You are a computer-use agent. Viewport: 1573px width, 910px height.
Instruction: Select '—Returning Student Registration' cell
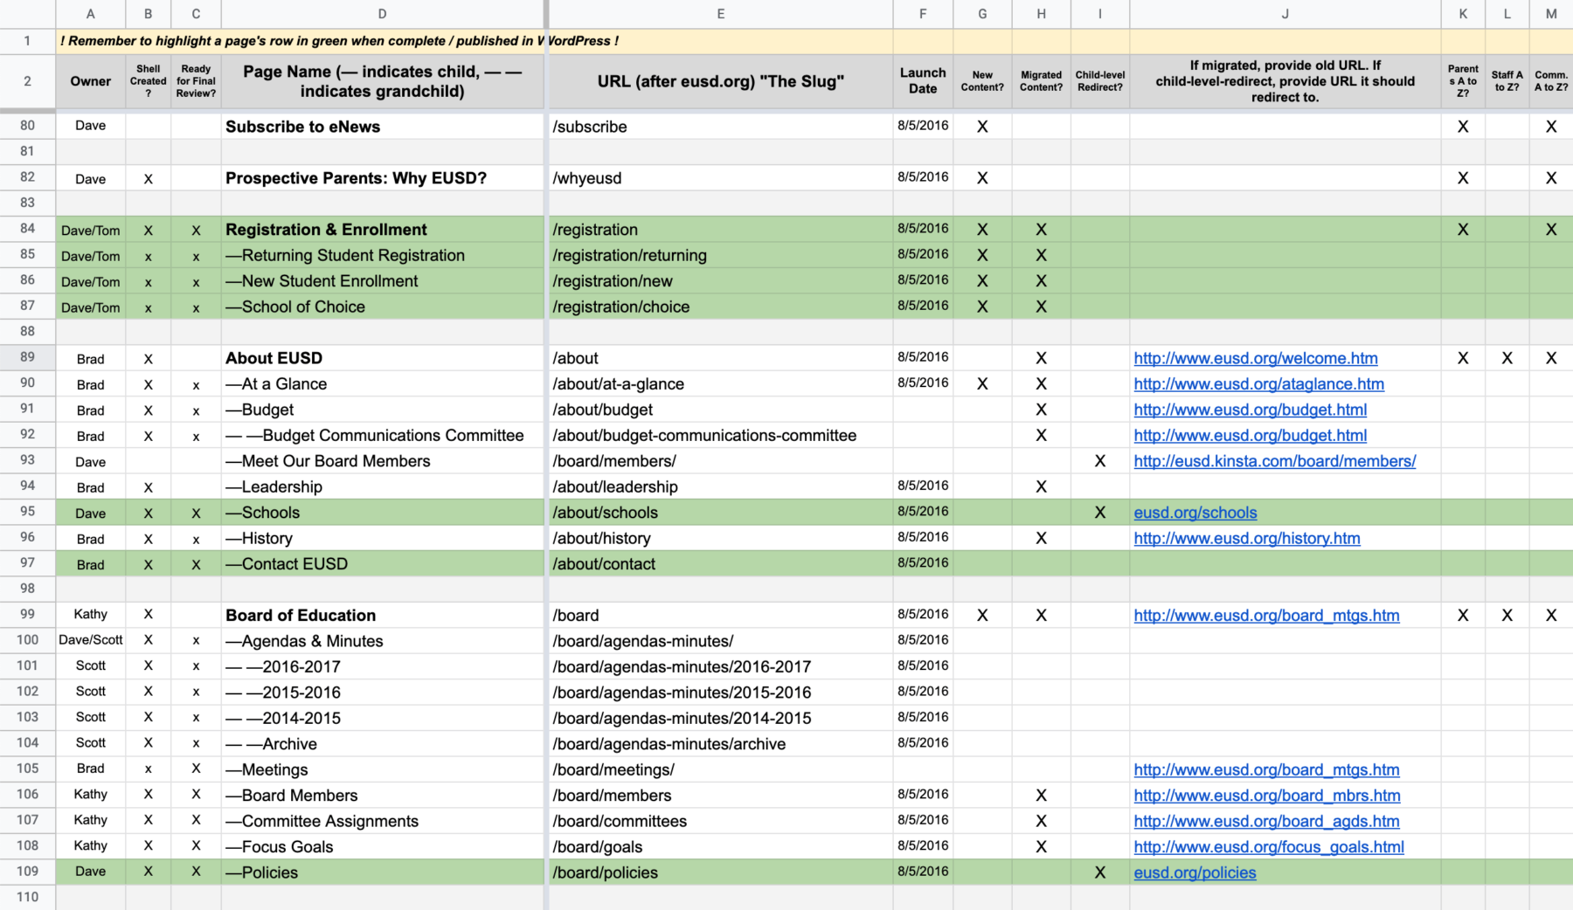[x=382, y=256]
